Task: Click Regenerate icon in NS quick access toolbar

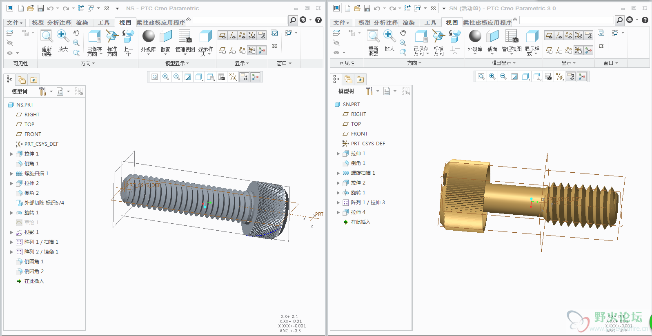Action: [81, 8]
